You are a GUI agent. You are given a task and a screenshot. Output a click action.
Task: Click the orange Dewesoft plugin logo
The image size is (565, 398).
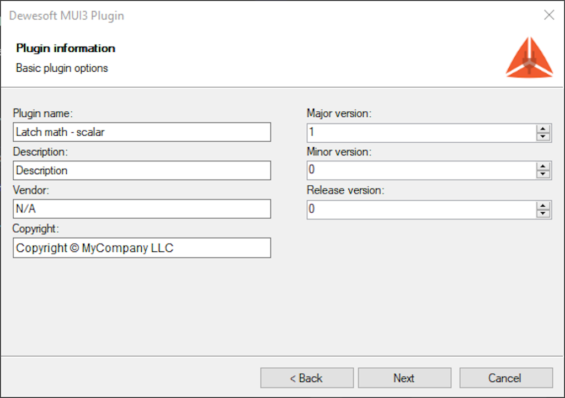click(x=529, y=57)
